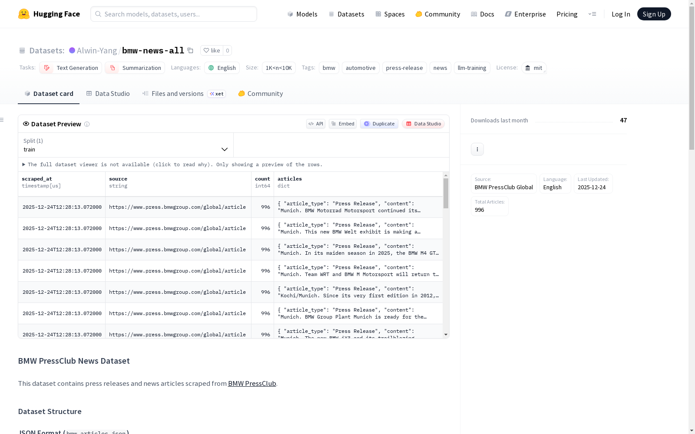Select the llm-training tag
The width and height of the screenshot is (695, 434).
point(472,68)
